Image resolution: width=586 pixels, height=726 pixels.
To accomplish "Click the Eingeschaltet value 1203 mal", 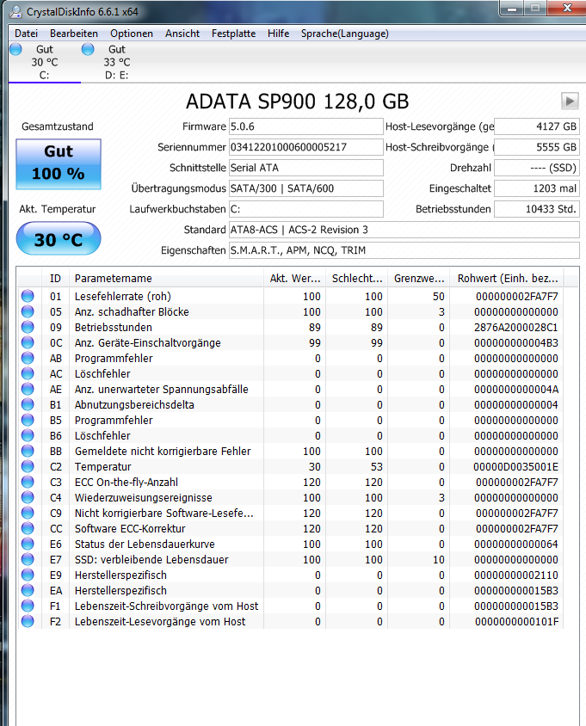I will [536, 188].
